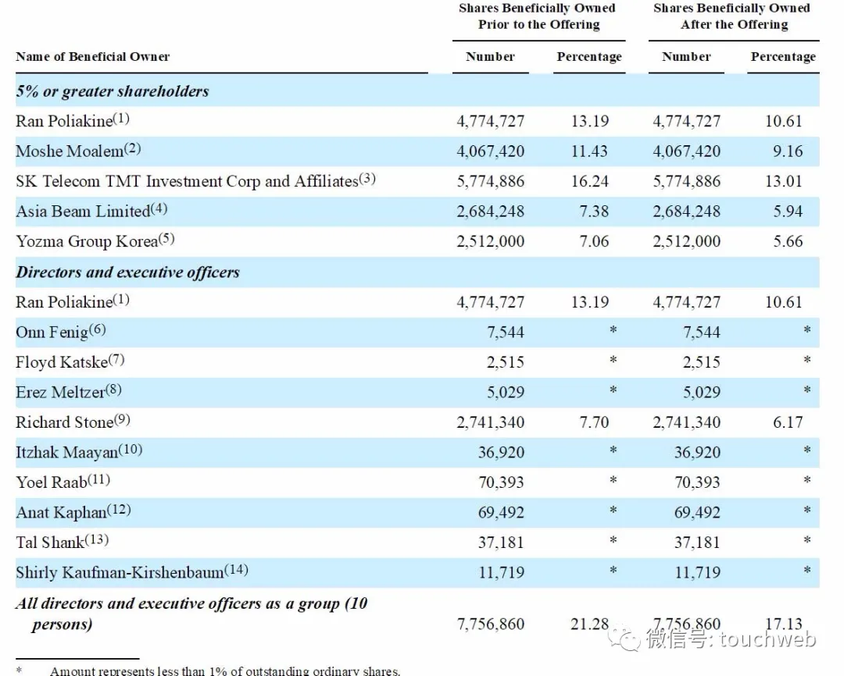This screenshot has height=676, width=844.
Task: Select 'Shares Beneficially Owned After the Offering' heading
Action: click(733, 16)
